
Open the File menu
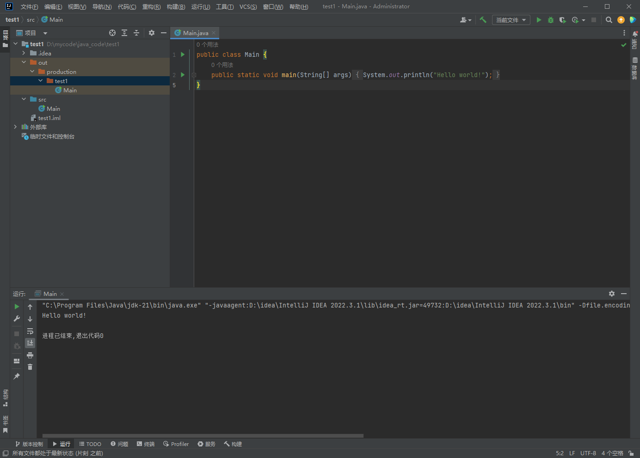tap(29, 6)
